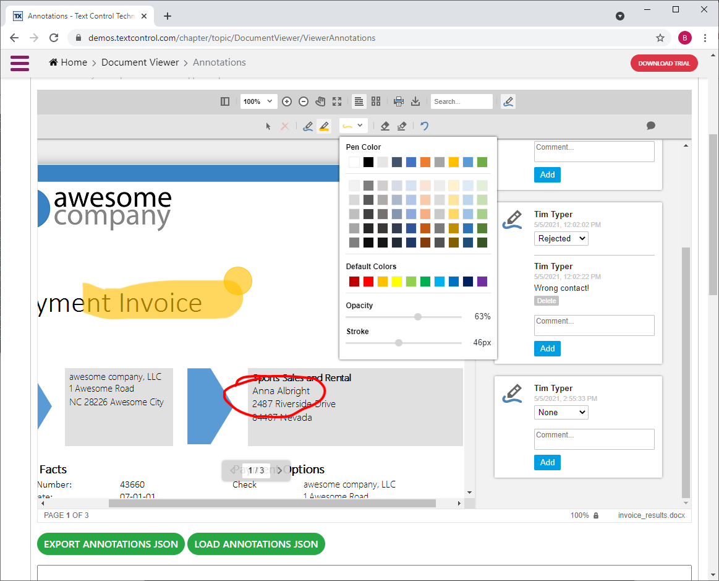719x581 pixels.
Task: Select the yellow highlighter annotation tool
Action: 323,126
